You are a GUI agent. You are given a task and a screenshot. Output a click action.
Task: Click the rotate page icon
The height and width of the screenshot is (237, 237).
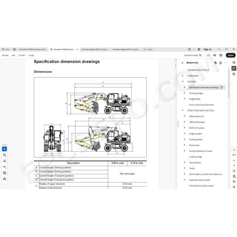coord(234,171)
